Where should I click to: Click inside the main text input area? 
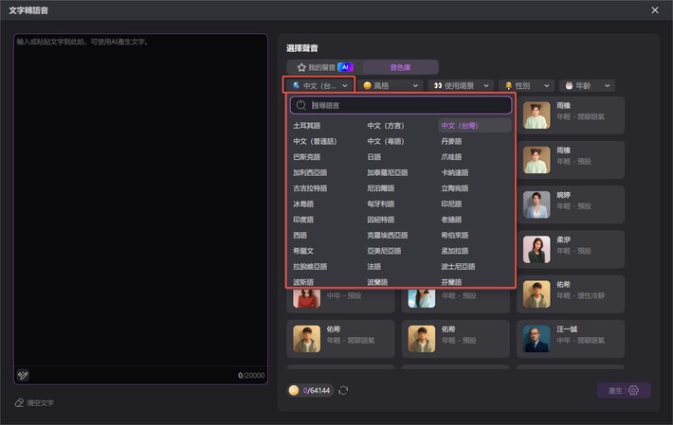(x=141, y=199)
